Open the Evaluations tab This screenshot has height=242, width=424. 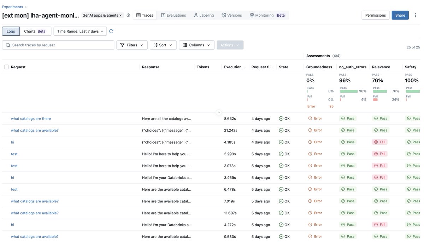point(173,15)
